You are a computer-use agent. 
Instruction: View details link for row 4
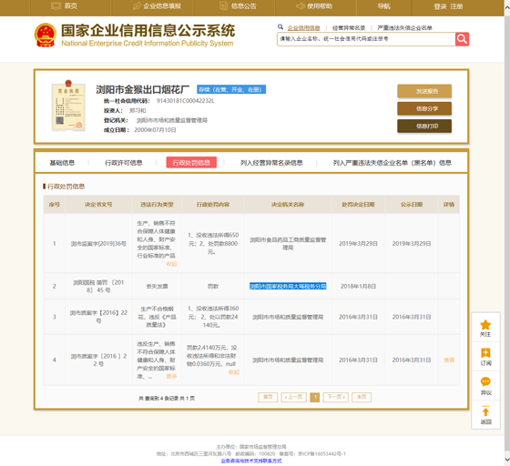[x=449, y=360]
